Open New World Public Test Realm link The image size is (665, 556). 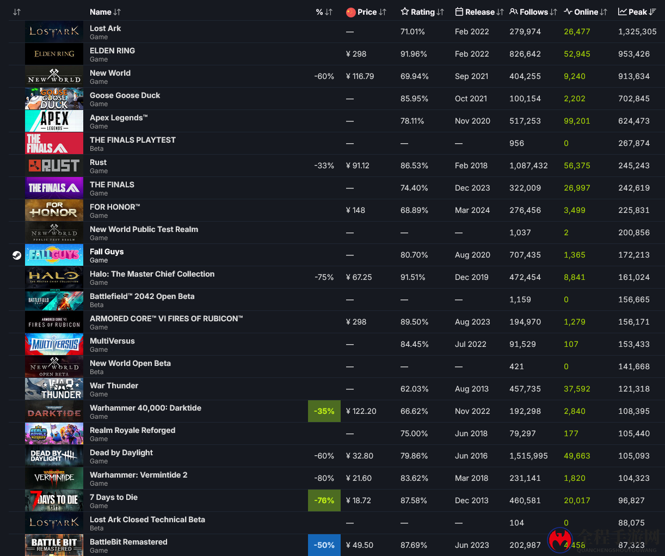tap(144, 229)
